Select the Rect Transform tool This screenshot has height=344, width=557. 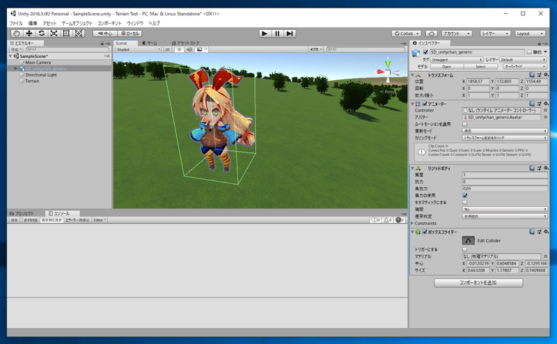(66, 33)
